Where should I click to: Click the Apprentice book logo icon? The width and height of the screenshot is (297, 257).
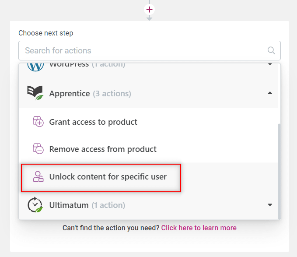pyautogui.click(x=35, y=93)
